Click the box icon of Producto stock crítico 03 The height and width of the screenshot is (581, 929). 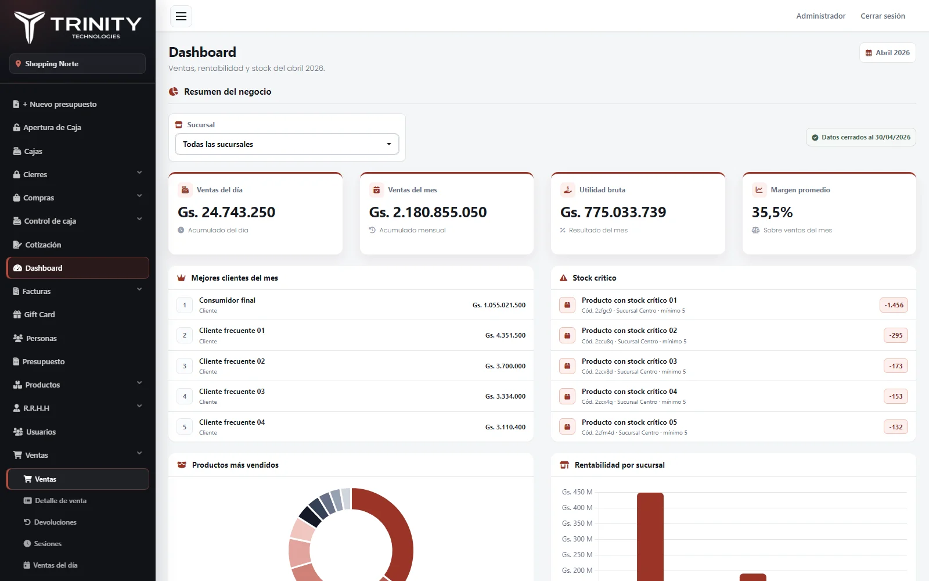coord(567,366)
